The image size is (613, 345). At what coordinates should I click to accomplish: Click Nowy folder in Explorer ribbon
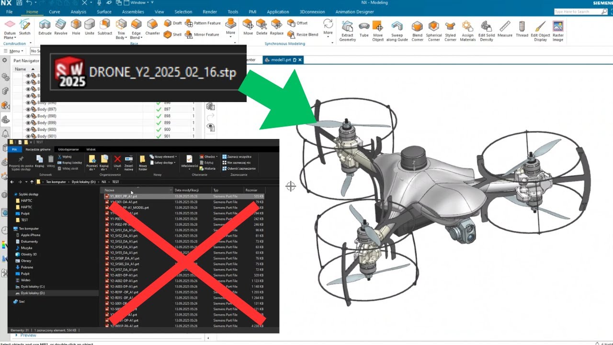143,163
